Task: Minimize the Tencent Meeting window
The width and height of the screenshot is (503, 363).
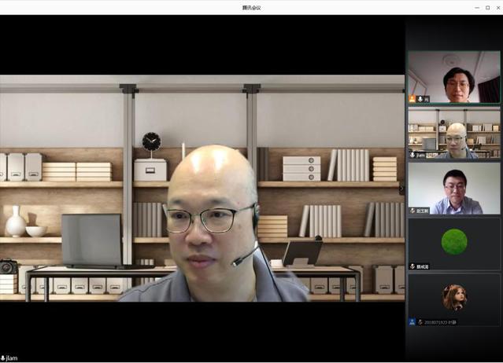Action: [476, 7]
